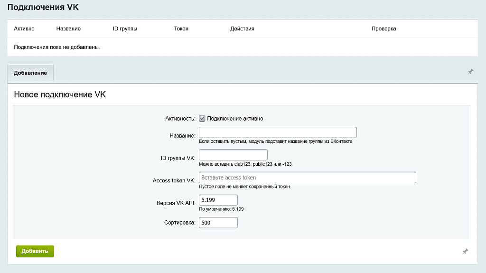
Task: Click the Название column header in table
Action: click(x=68, y=28)
